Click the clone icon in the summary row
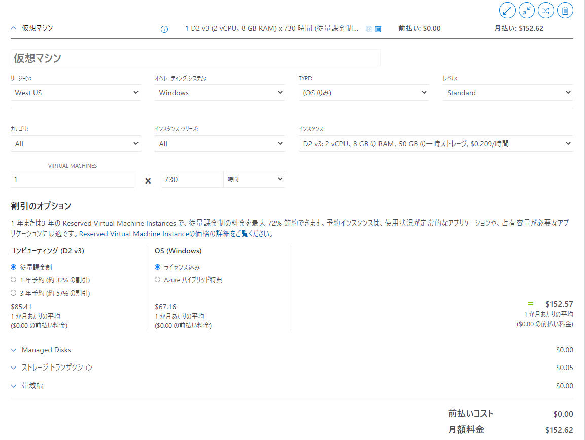Viewport: 585px width, 440px height. click(x=369, y=29)
